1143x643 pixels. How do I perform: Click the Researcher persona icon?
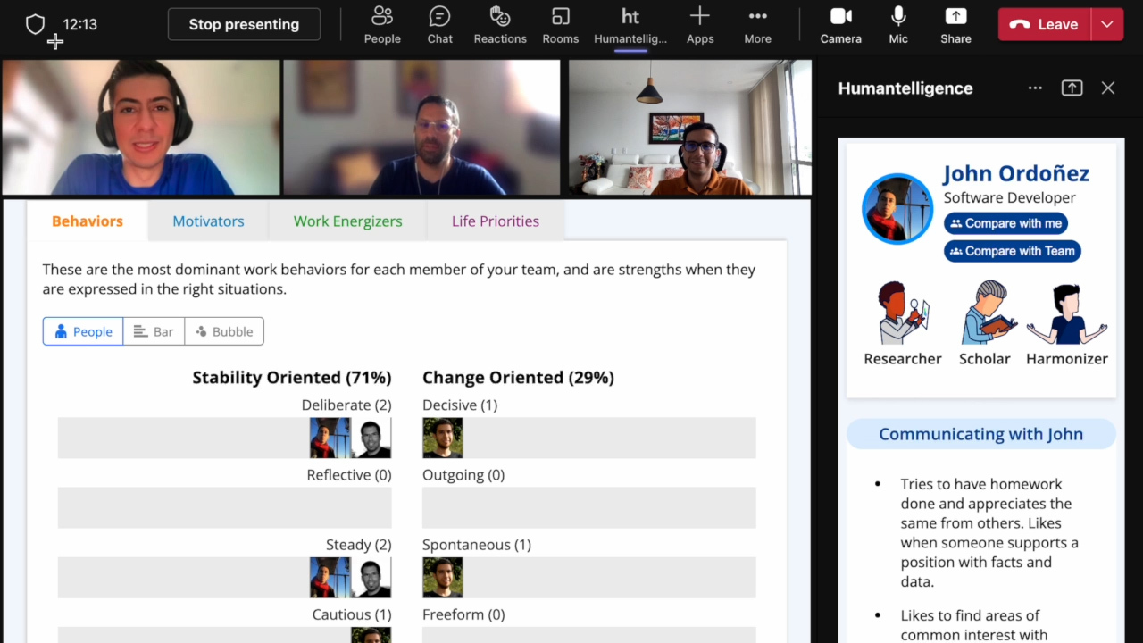coord(902,313)
